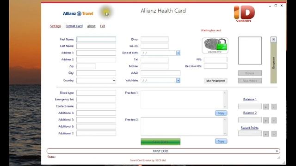Click into the Tel field

point(154,59)
